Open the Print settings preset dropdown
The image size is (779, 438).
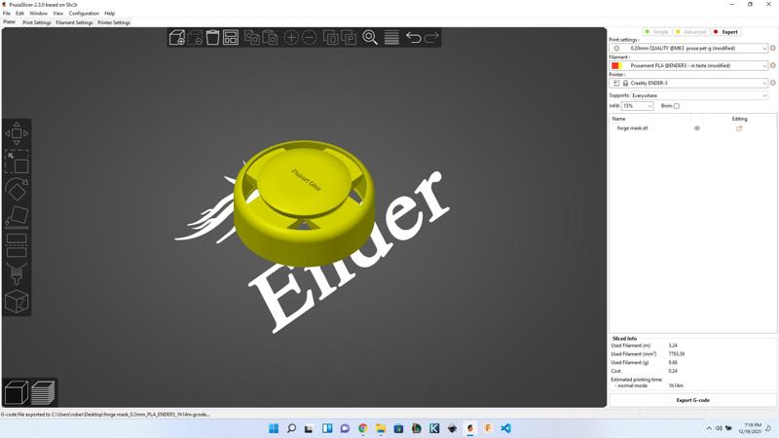[688, 48]
